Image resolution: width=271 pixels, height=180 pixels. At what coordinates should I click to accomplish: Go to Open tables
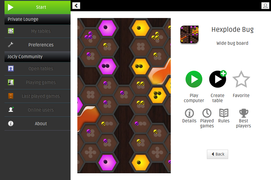point(38,69)
